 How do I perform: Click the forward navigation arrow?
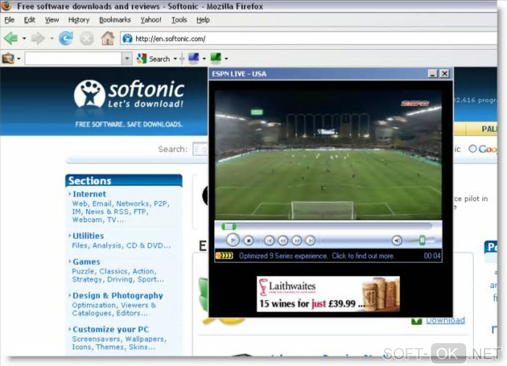(x=38, y=38)
